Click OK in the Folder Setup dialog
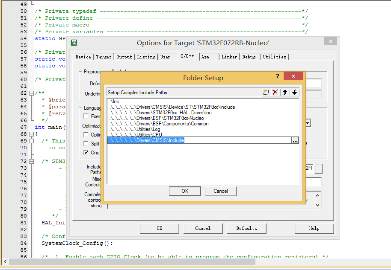This screenshot has width=391, height=270. (x=185, y=191)
